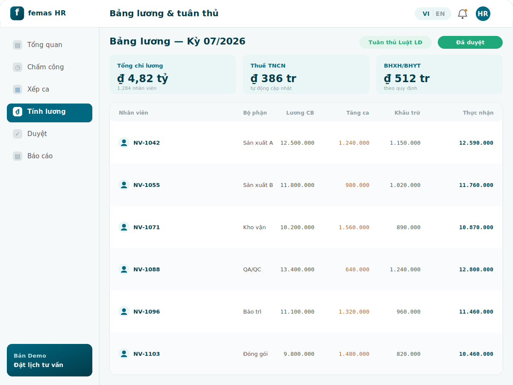Click the employee avatar for NV-1088
The image size is (513, 385).
(x=124, y=269)
